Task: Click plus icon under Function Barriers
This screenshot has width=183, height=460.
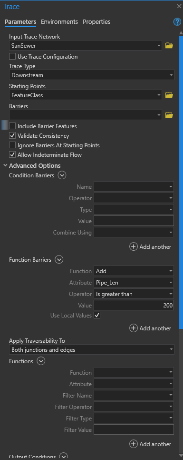Action: [133, 328]
